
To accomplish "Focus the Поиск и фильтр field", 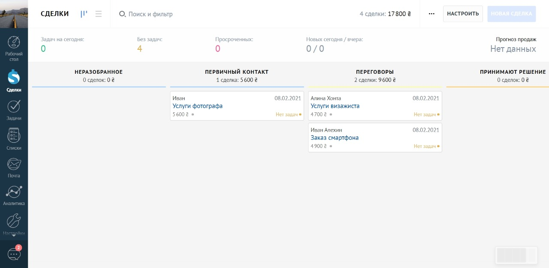I will 151,14.
